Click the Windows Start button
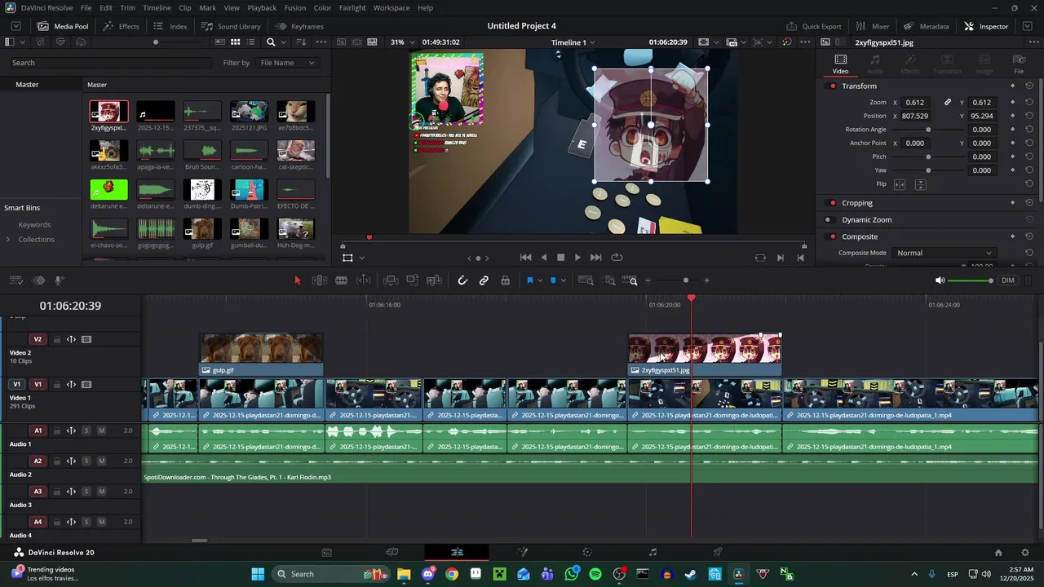Viewport: 1044px width, 587px height. click(258, 574)
